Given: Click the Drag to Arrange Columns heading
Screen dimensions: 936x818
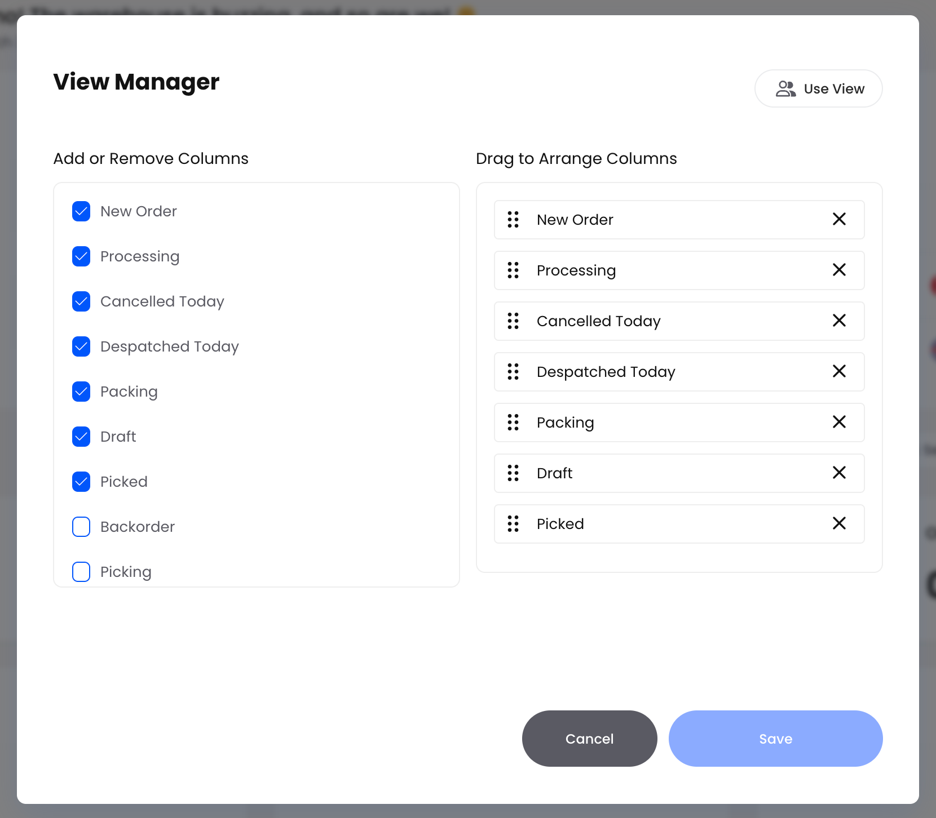Looking at the screenshot, I should click(x=576, y=159).
